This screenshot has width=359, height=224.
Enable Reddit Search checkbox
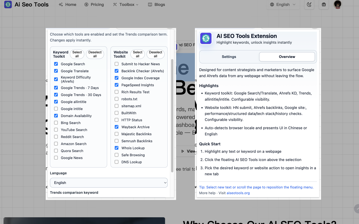[x=56, y=137]
